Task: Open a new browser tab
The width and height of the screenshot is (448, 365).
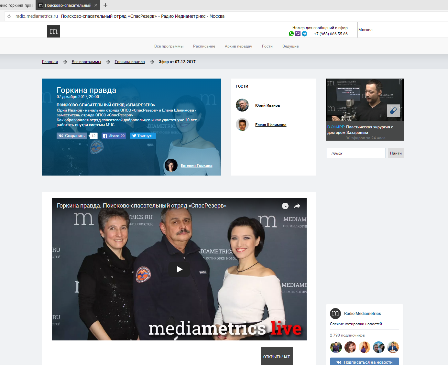Action: [x=105, y=5]
